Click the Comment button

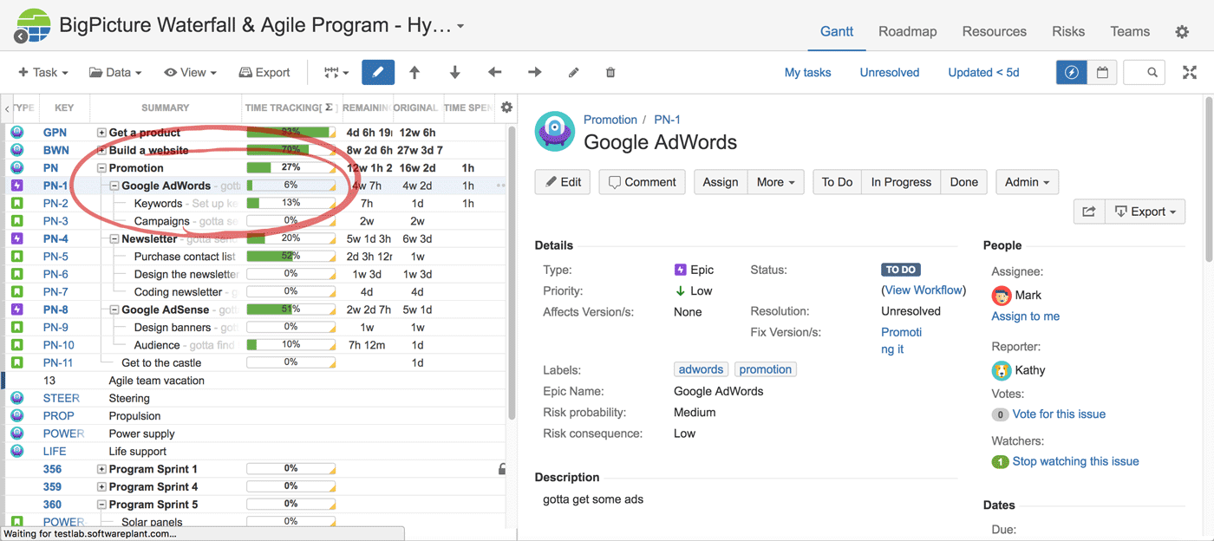pyautogui.click(x=643, y=182)
